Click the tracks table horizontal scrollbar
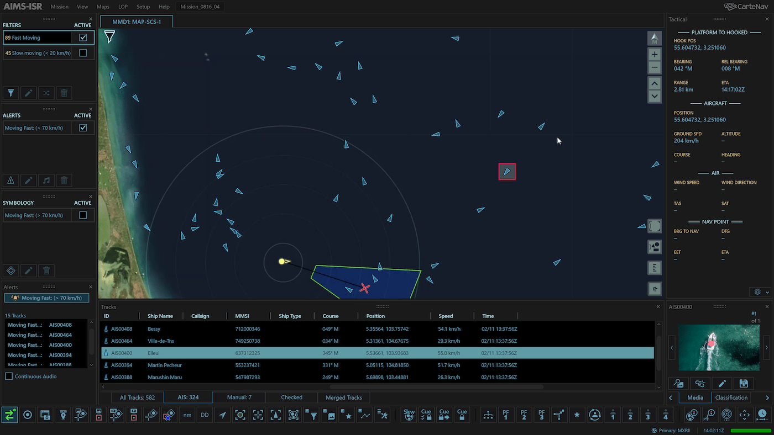The height and width of the screenshot is (435, 774). click(437, 387)
